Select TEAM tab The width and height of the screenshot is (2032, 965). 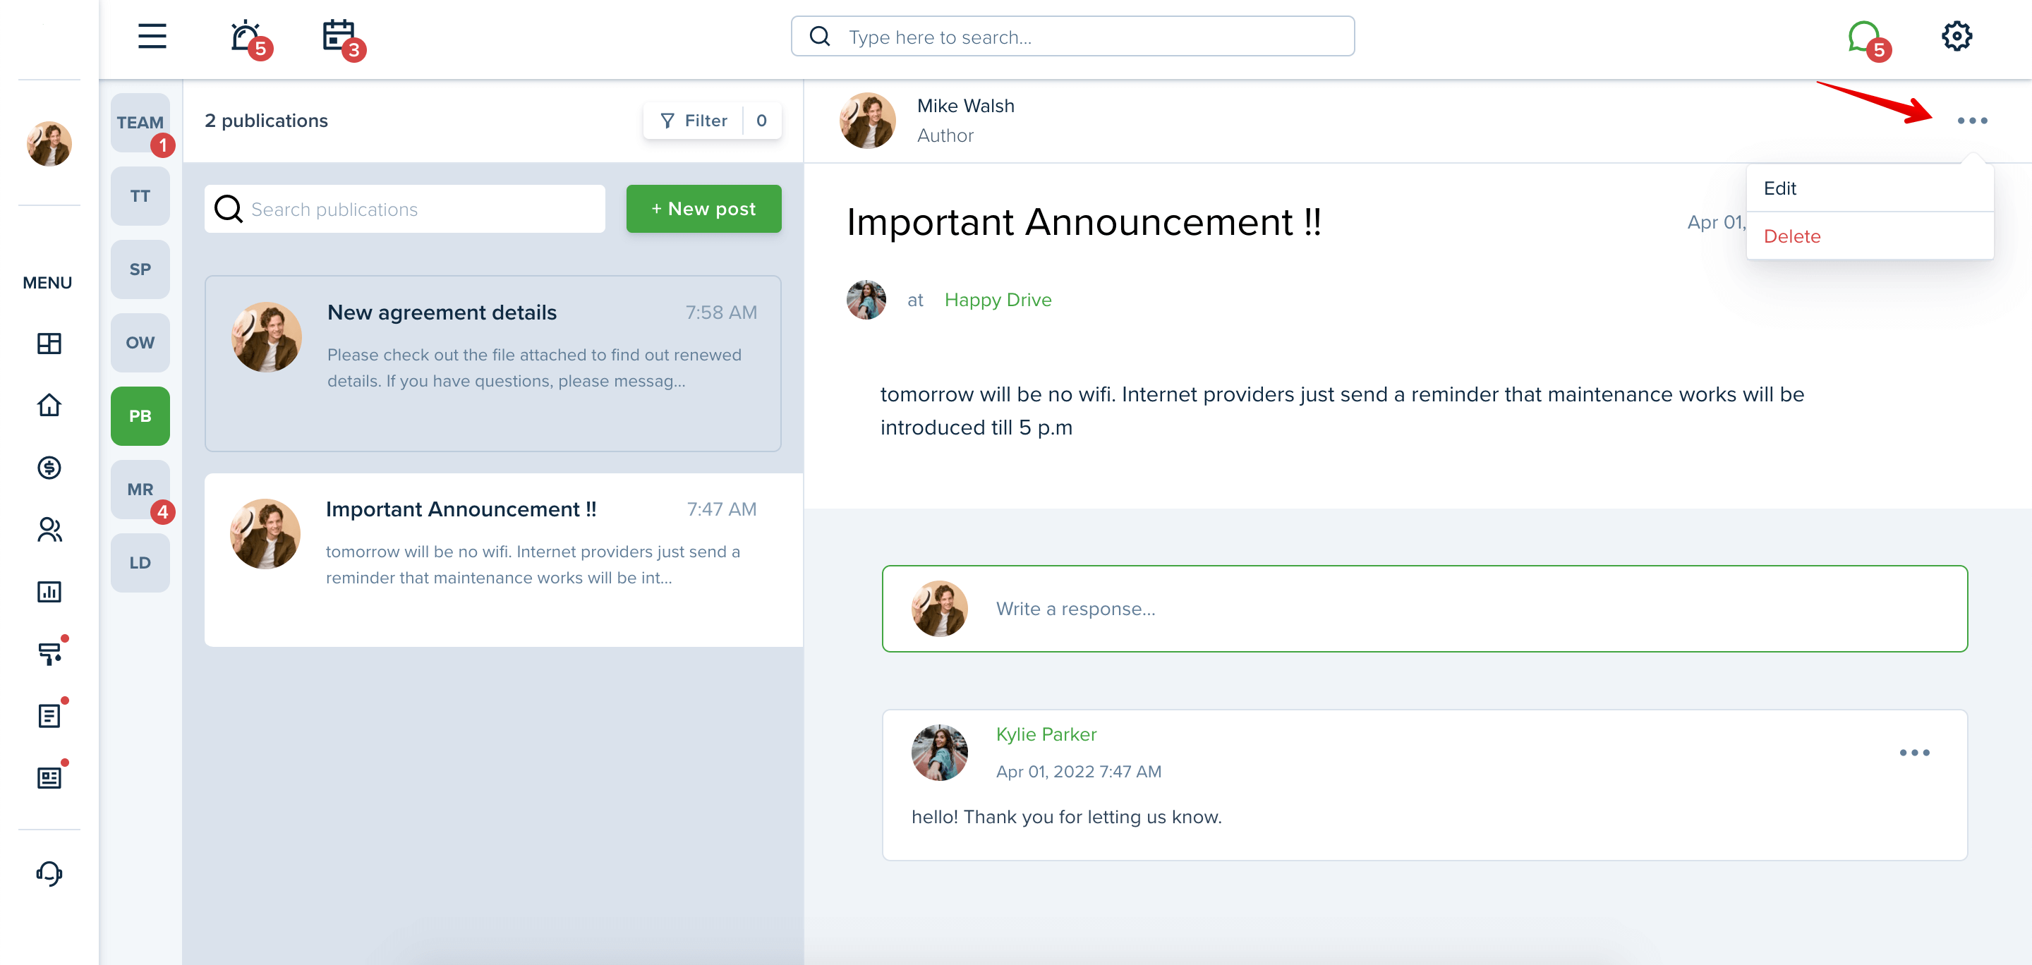140,122
